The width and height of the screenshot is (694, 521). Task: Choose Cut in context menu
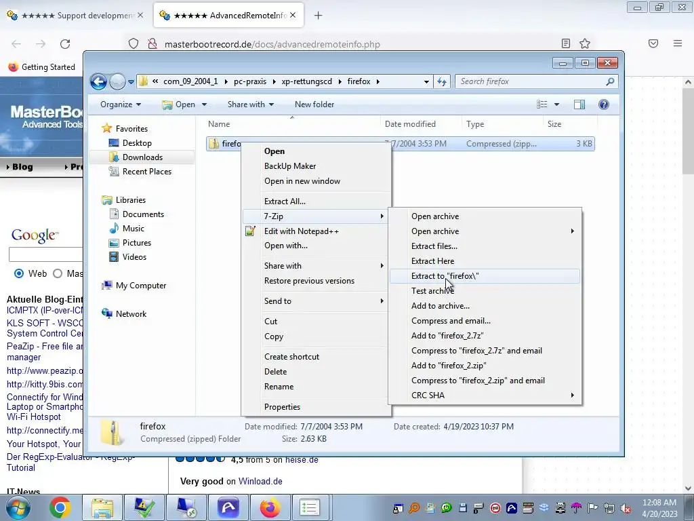(x=317, y=322)
